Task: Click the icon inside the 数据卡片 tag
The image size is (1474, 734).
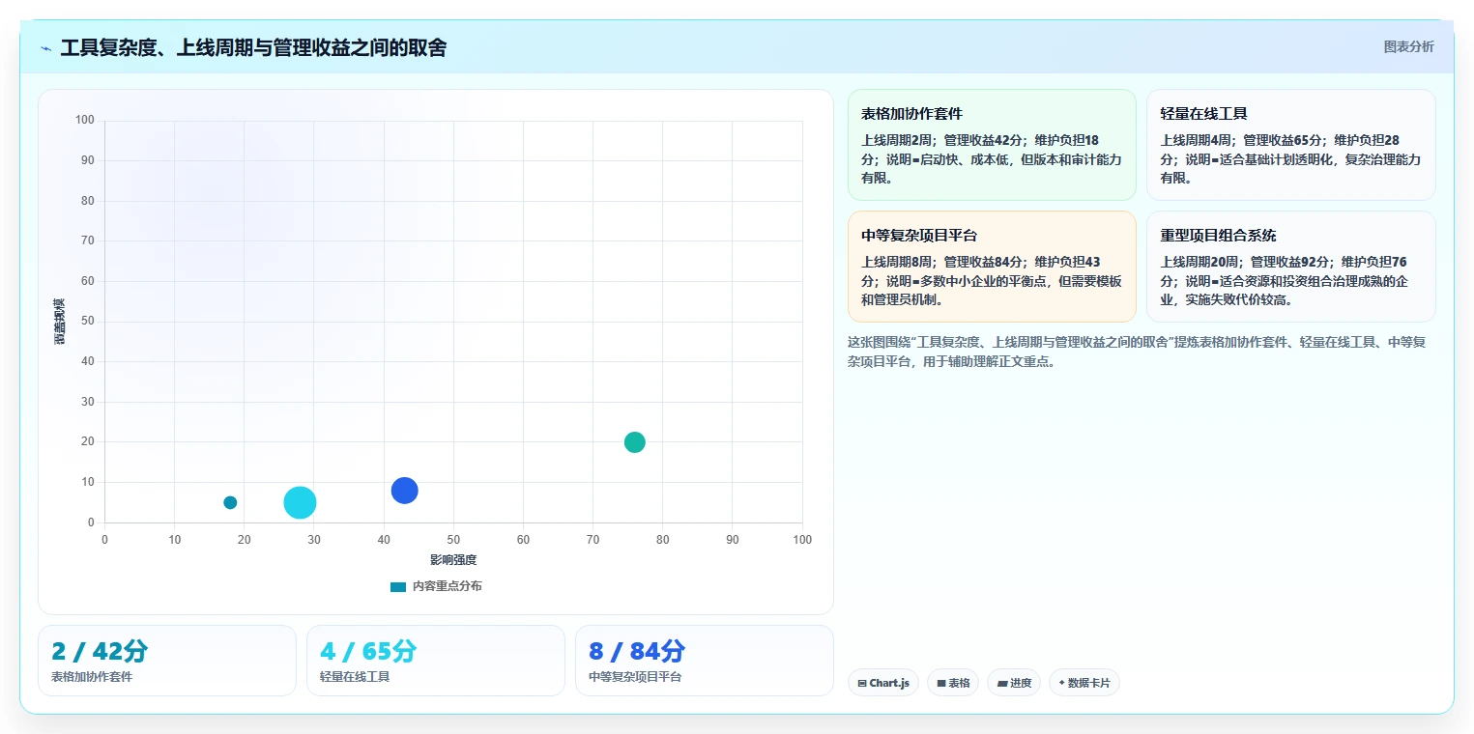Action: (1062, 683)
